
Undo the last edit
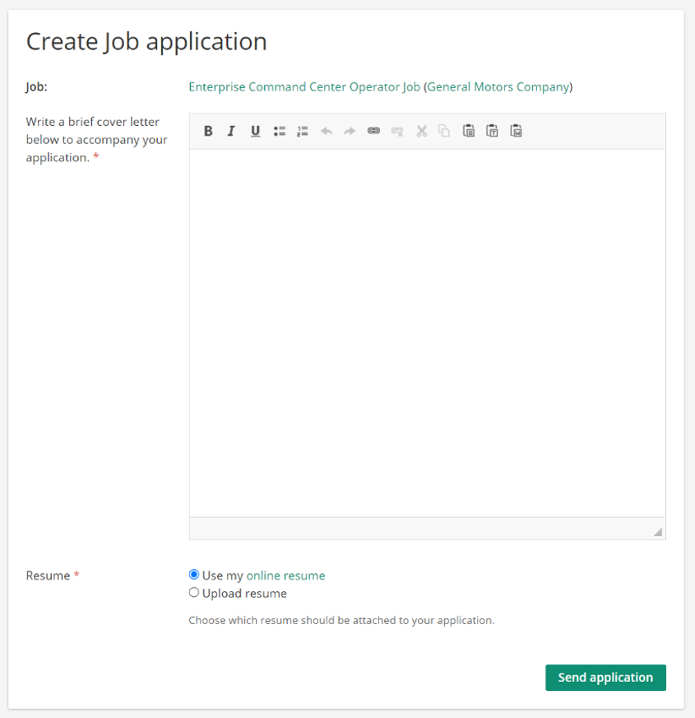326,131
